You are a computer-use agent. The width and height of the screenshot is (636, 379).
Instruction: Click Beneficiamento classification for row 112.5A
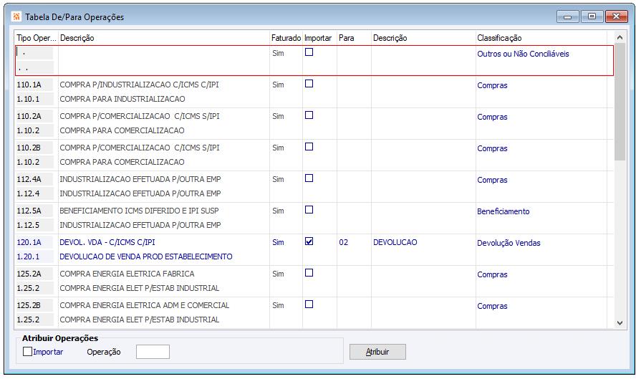point(503,211)
